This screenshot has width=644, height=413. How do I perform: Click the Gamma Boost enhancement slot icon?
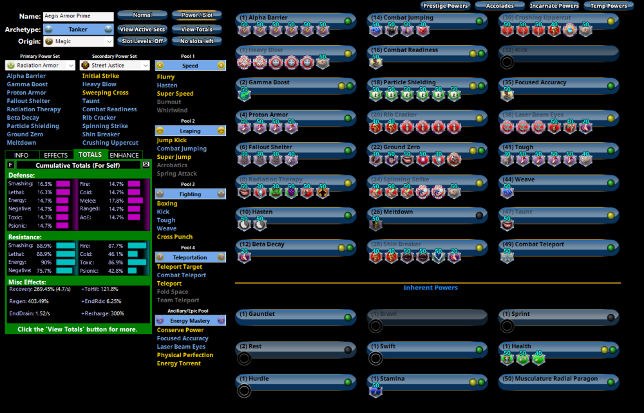coord(244,95)
